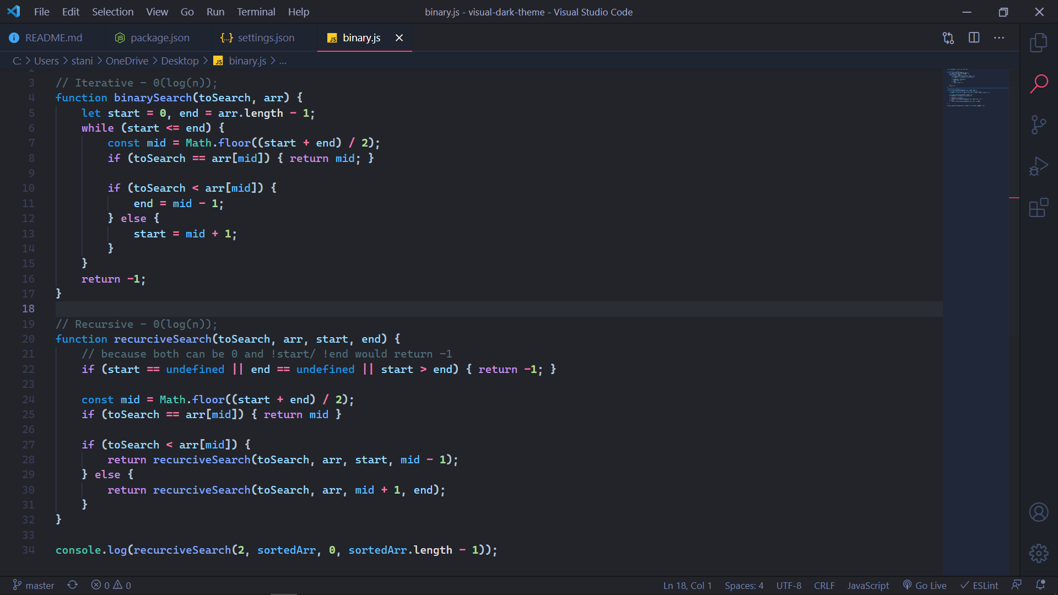Open the Extensions view
This screenshot has width=1058, height=595.
1039,208
